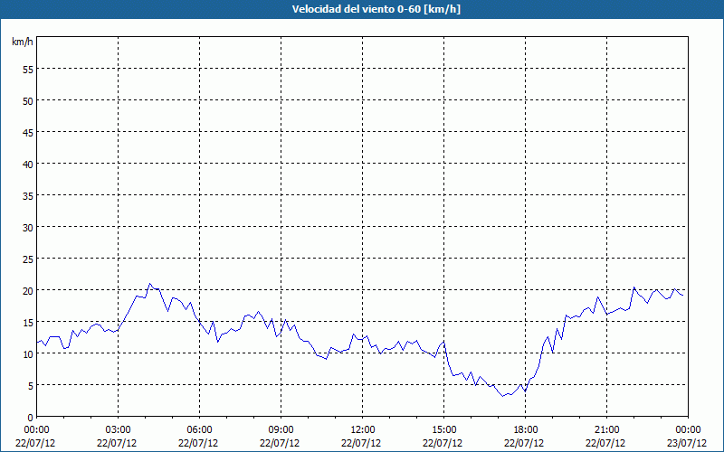Select the 0 value on the y-axis
The height and width of the screenshot is (452, 724).
click(x=31, y=418)
